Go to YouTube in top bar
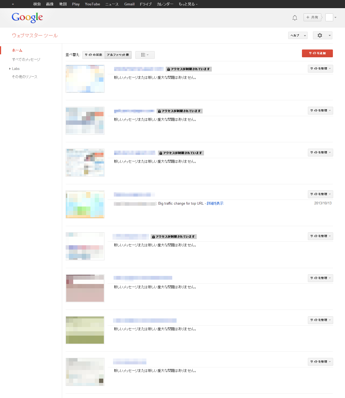The image size is (345, 398). pyautogui.click(x=92, y=4)
